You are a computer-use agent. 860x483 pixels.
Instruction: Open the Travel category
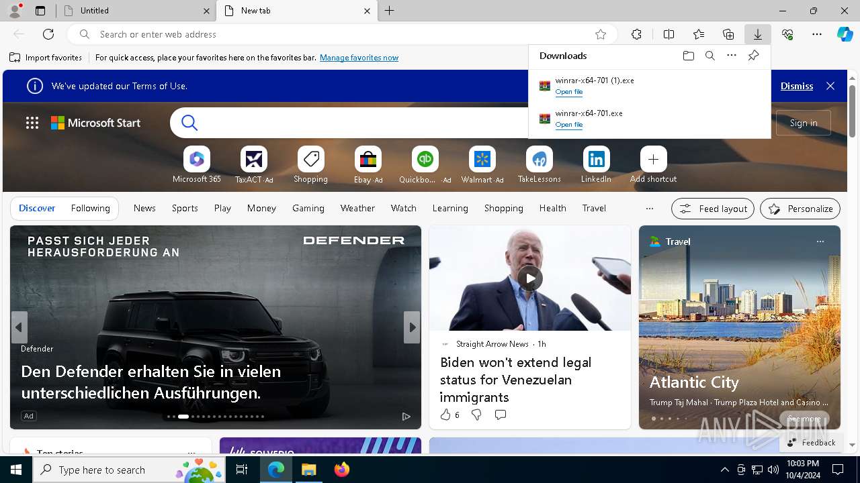coord(594,208)
